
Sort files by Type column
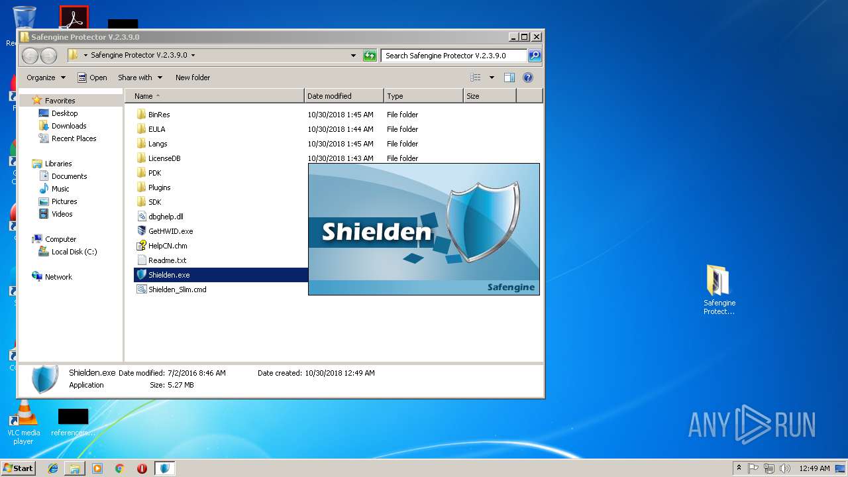click(x=423, y=96)
